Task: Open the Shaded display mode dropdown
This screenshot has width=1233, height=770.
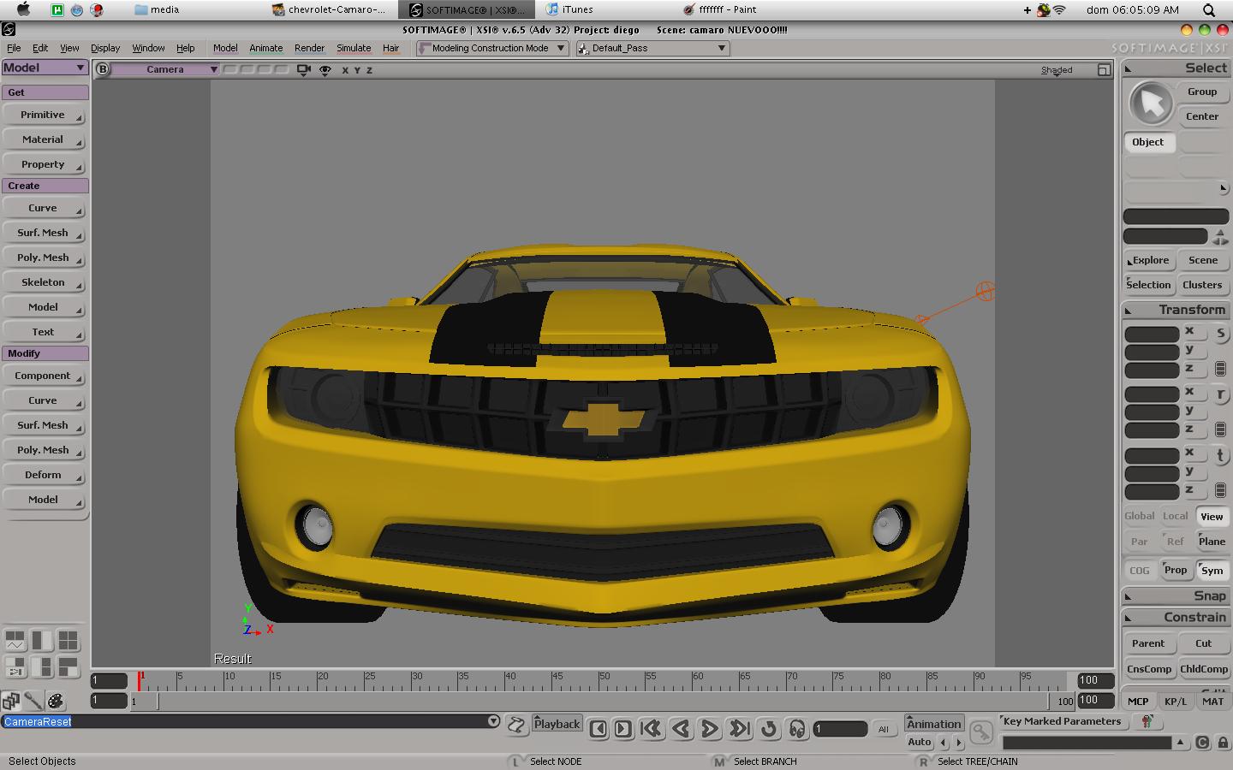Action: pyautogui.click(x=1057, y=71)
